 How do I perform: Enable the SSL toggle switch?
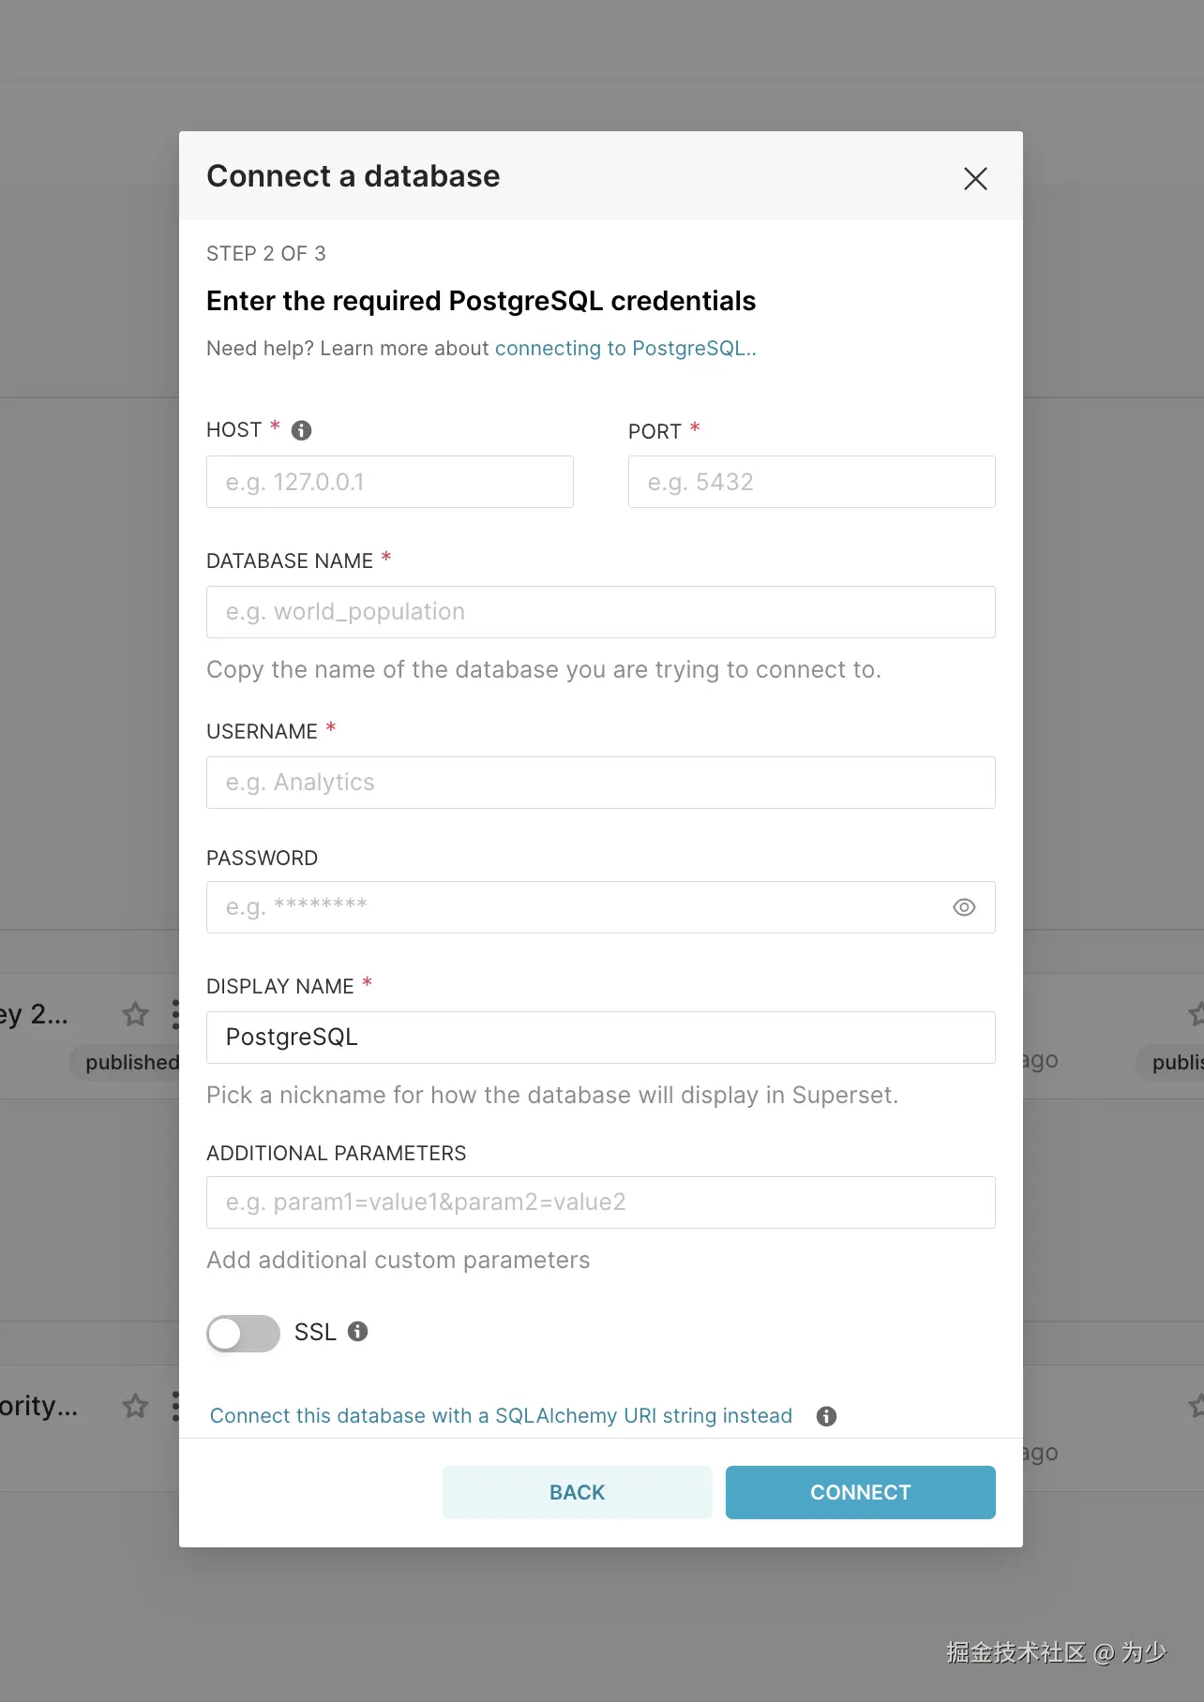click(x=244, y=1333)
